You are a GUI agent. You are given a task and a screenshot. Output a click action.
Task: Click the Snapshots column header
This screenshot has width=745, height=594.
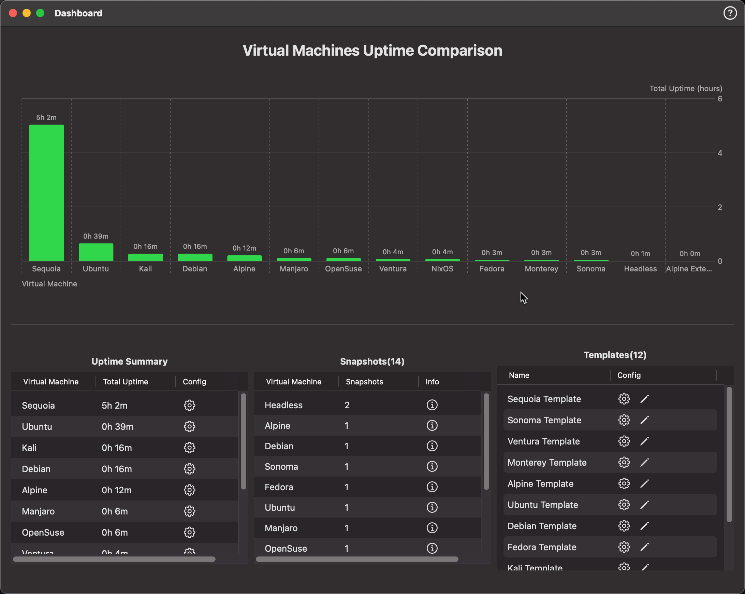tap(364, 382)
